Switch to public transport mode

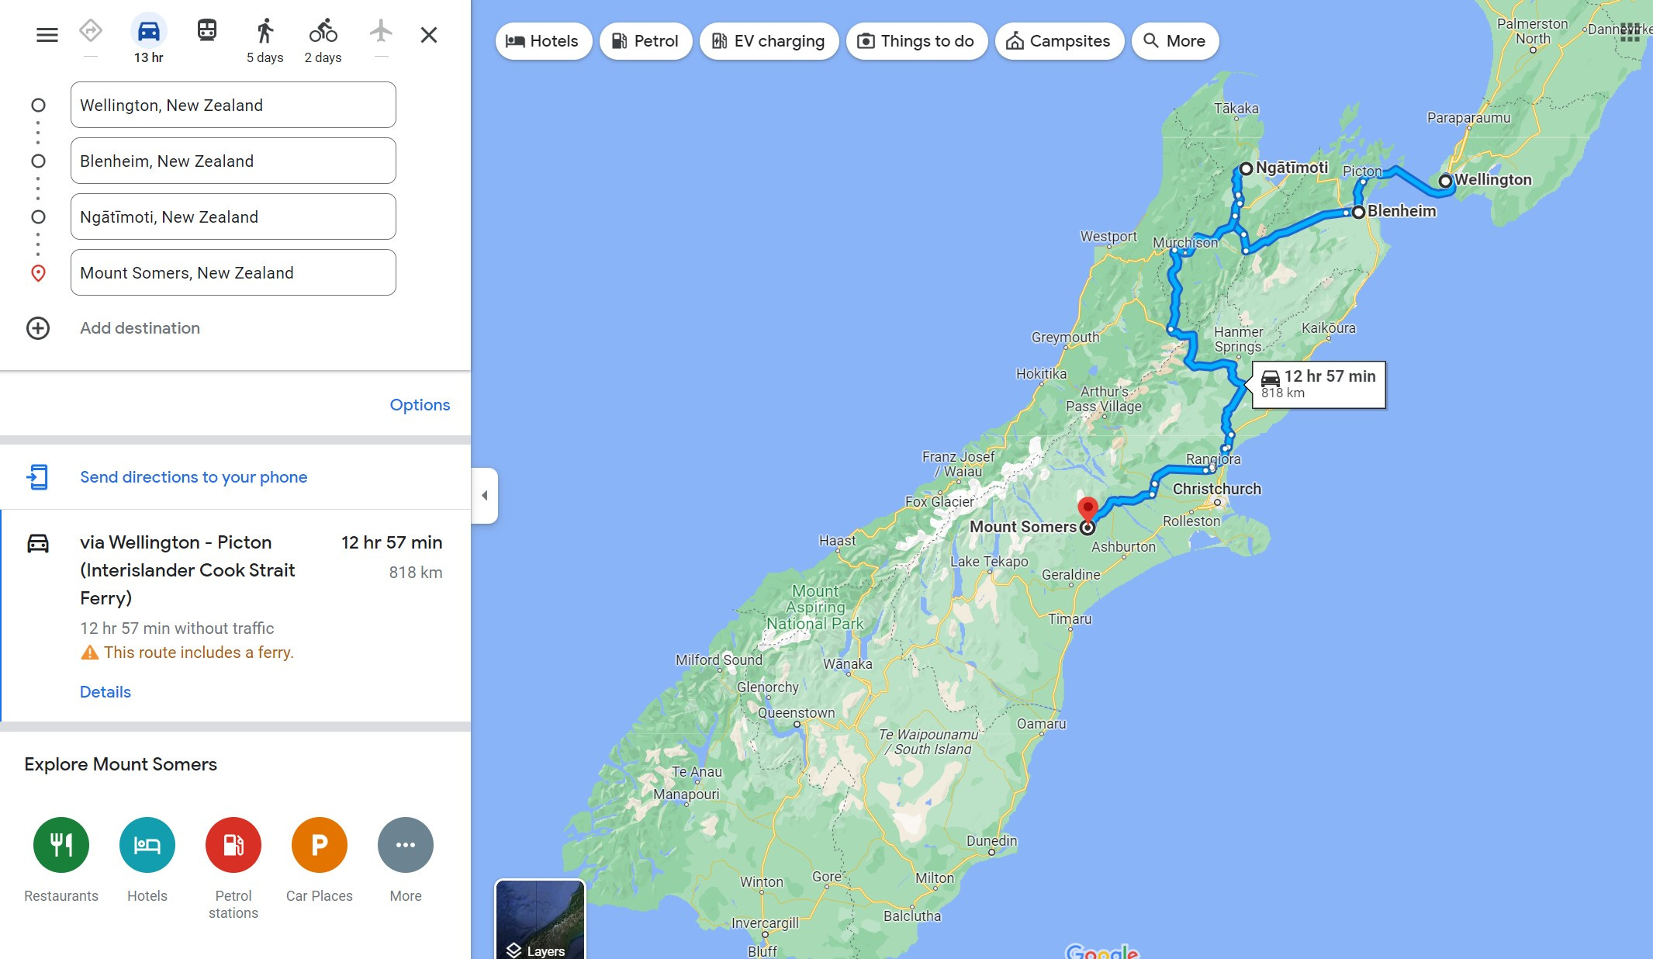206,31
